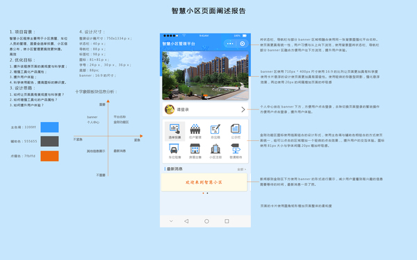This screenshot has height=260, width=417.
Task: Pick the gray 555555 auxiliary color swatch
Action: point(49,141)
